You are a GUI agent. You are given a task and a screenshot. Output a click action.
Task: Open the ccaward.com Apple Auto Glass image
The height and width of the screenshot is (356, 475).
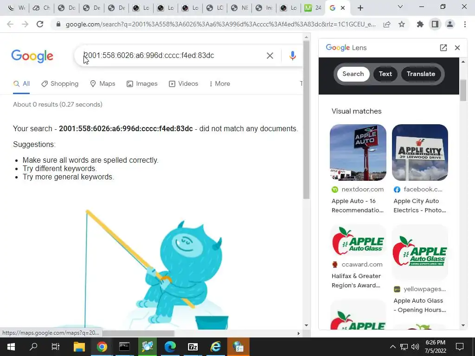tap(358, 241)
